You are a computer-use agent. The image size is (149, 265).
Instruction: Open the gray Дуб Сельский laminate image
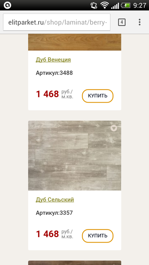(75, 156)
